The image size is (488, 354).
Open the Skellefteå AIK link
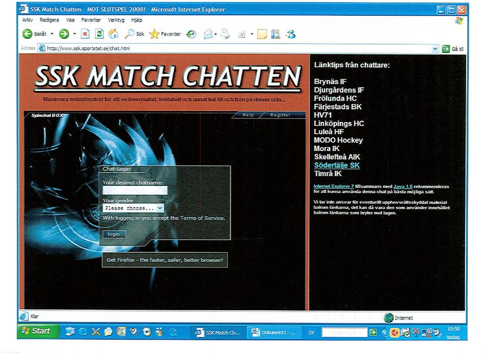(x=337, y=157)
